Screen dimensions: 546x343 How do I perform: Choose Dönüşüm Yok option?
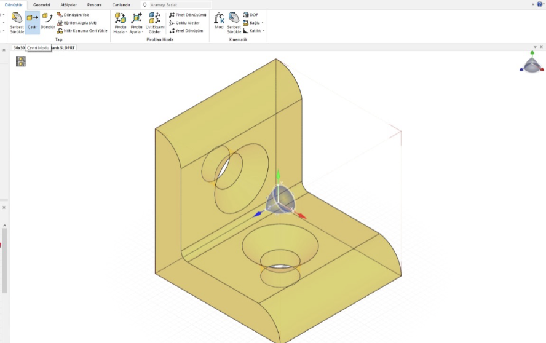click(x=73, y=15)
